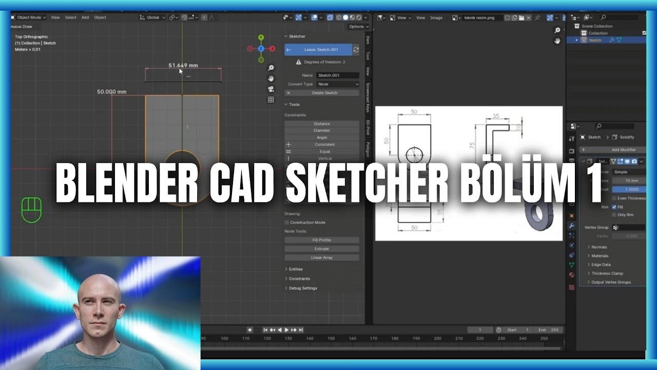
Task: Click the End 250 frame field
Action: pos(549,330)
